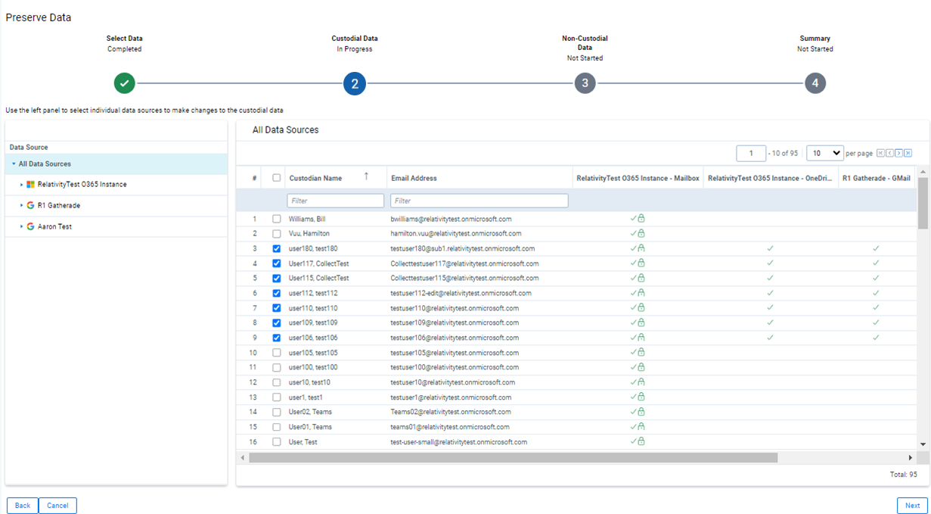Click the mailbox lock icon for user180, test180
The image size is (931, 514).
(x=641, y=248)
